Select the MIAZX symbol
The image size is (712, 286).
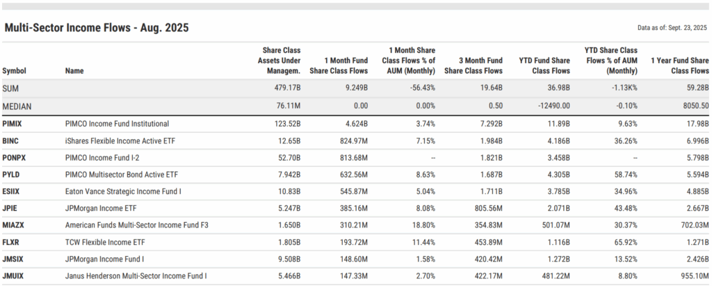click(x=13, y=225)
